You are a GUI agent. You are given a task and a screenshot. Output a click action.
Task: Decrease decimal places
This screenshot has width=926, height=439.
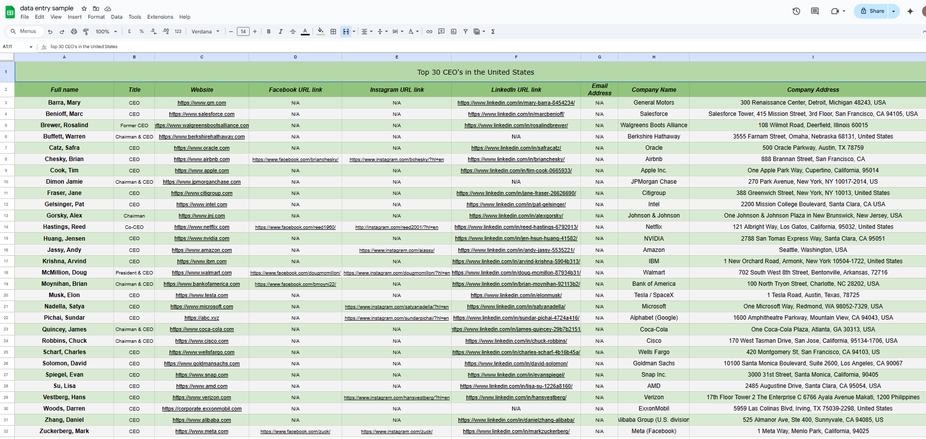(x=153, y=31)
